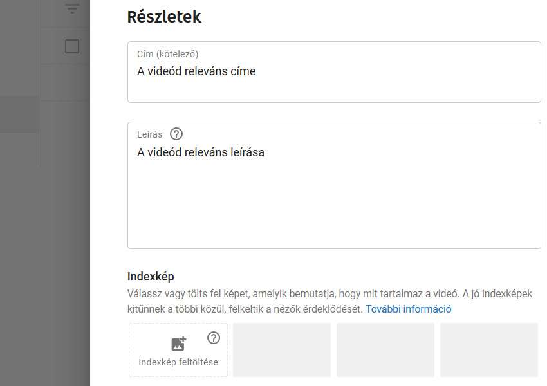Click the Leírás description text area
547x386 pixels.
(x=334, y=185)
